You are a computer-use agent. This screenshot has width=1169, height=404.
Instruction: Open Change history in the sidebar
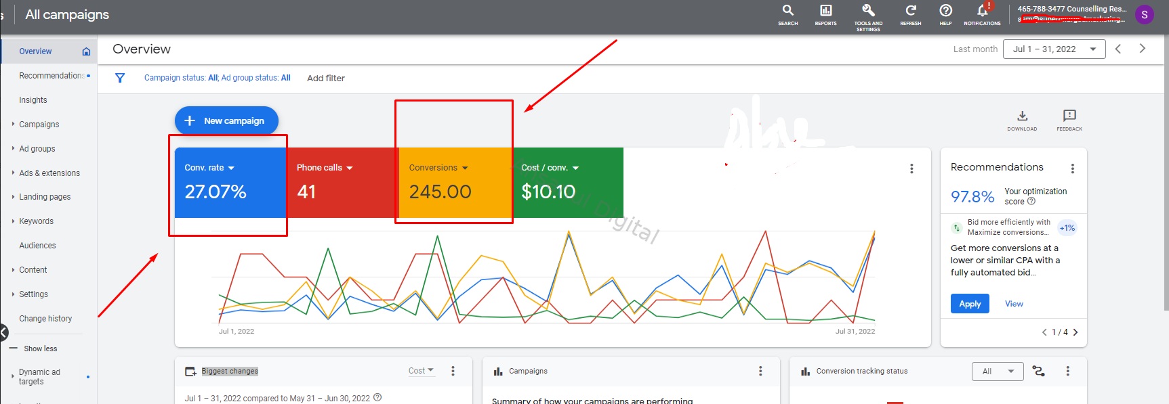pos(45,319)
